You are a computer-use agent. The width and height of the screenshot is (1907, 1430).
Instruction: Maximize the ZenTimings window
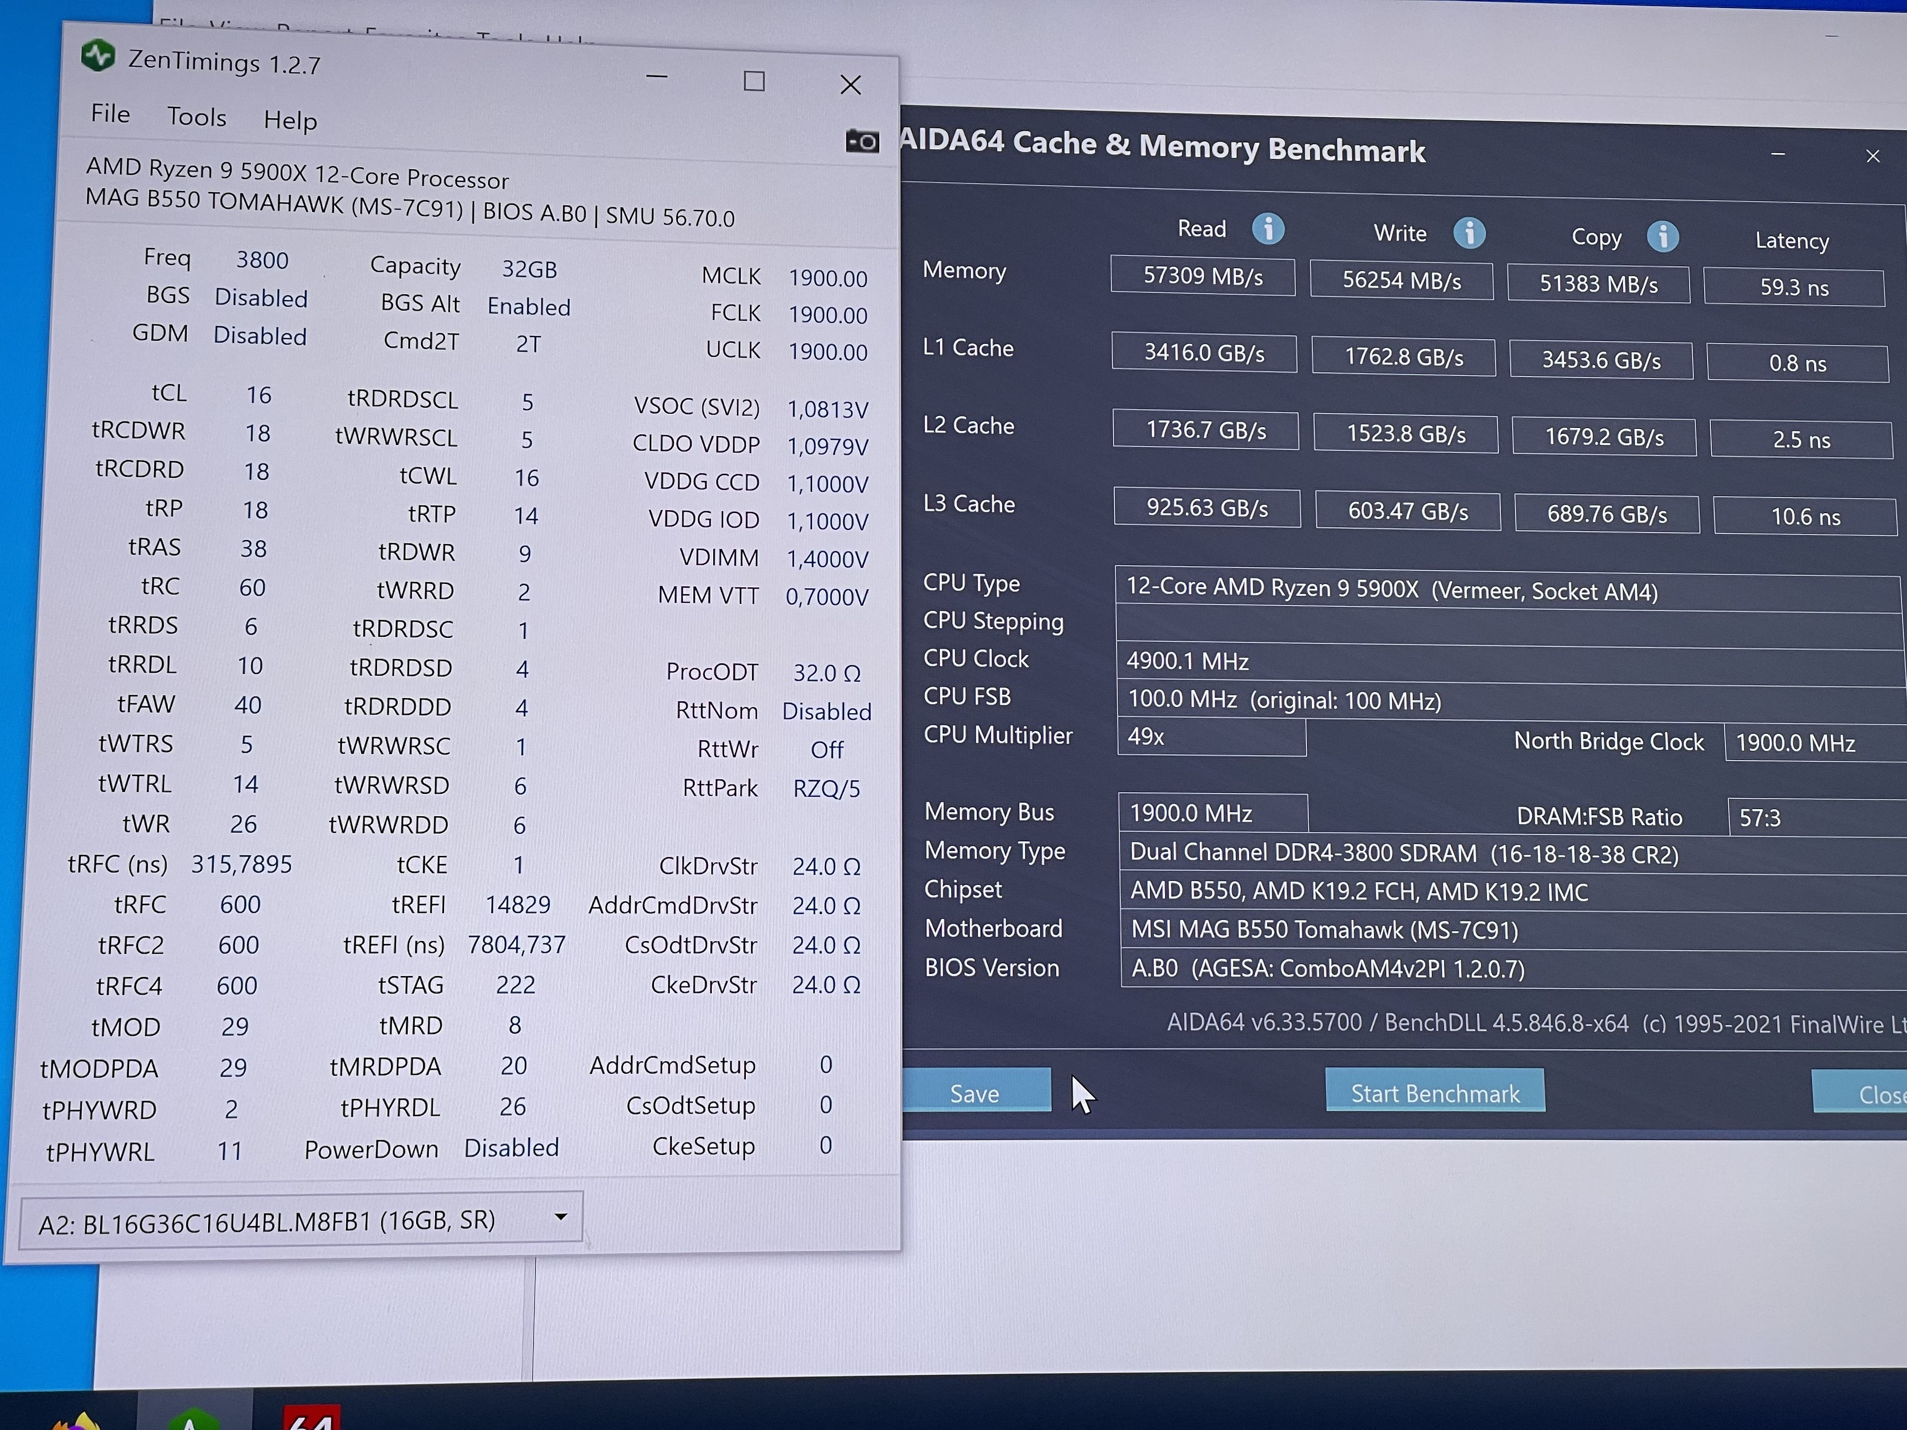point(753,81)
